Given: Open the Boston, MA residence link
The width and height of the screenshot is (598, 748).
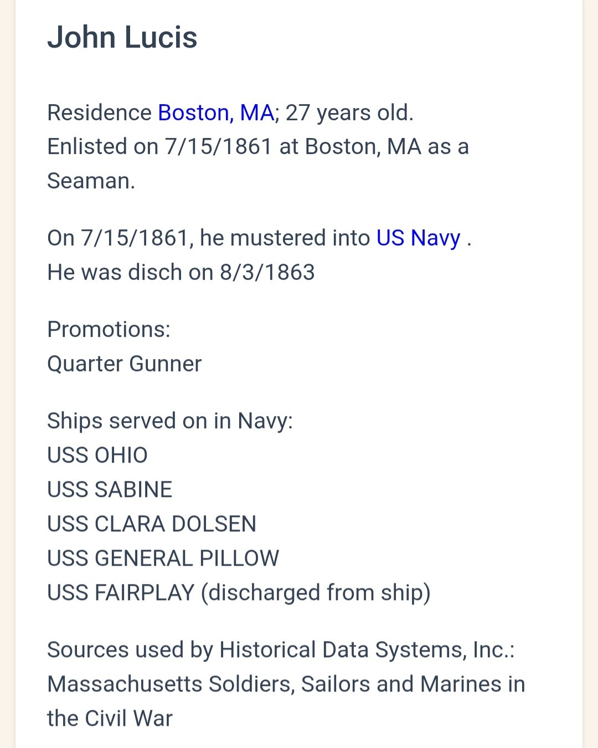Looking at the screenshot, I should click(x=216, y=113).
